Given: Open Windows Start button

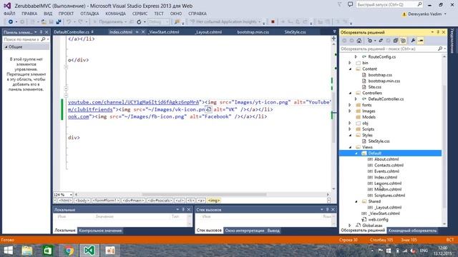Looking at the screenshot, I should [x=8, y=251].
